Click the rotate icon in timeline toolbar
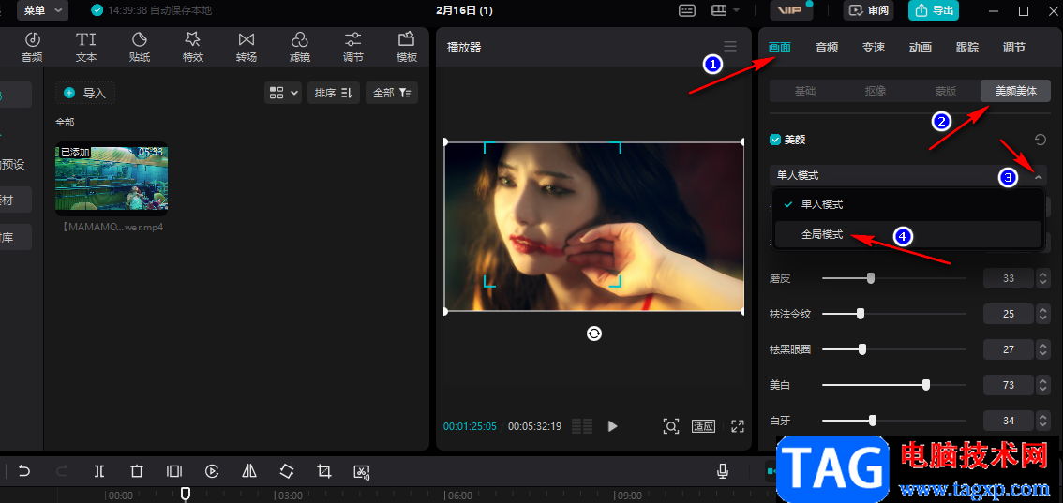The height and width of the screenshot is (503, 1063). click(x=287, y=471)
